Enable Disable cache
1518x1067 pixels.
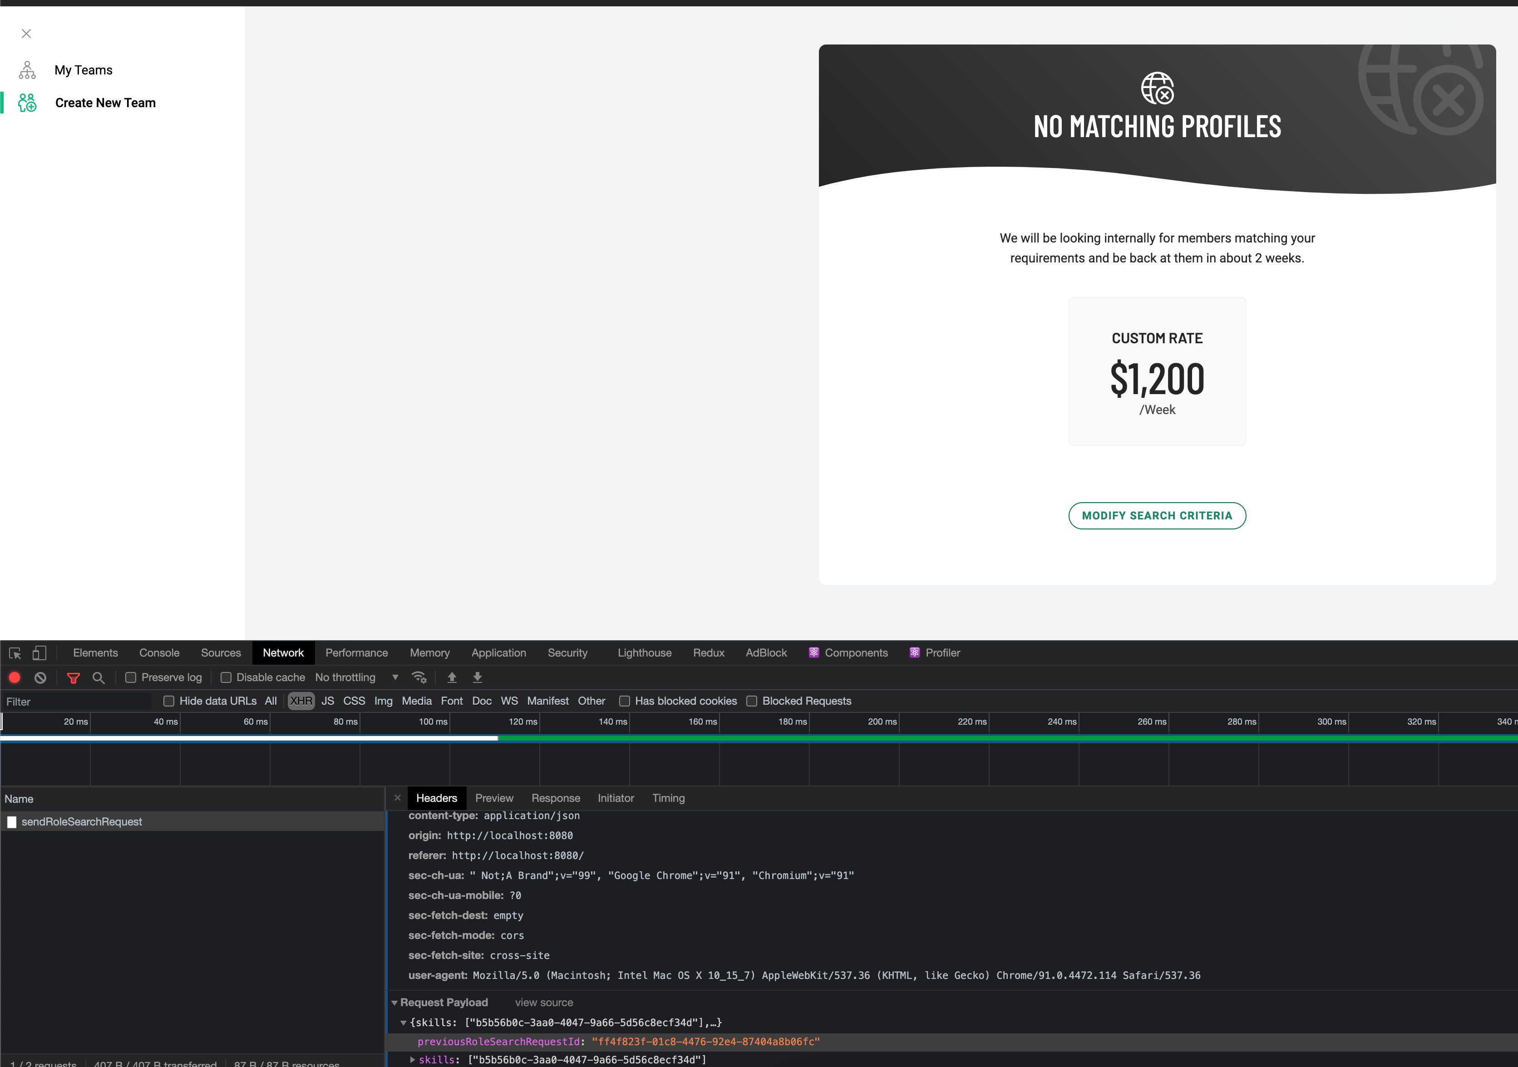click(x=226, y=677)
